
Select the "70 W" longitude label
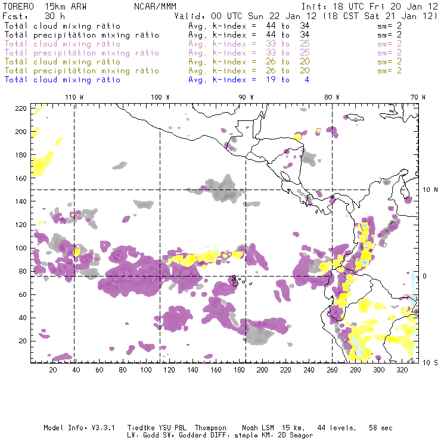pyautogui.click(x=418, y=97)
